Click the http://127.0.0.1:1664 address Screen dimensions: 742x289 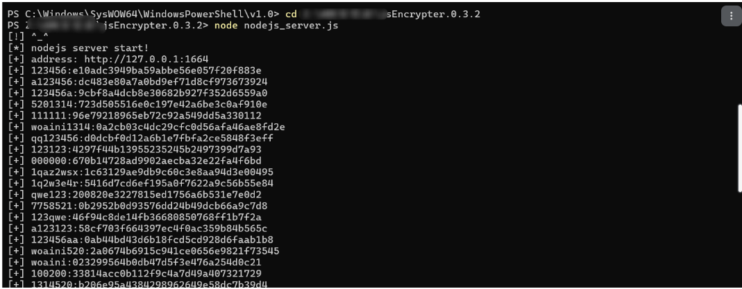(x=146, y=60)
